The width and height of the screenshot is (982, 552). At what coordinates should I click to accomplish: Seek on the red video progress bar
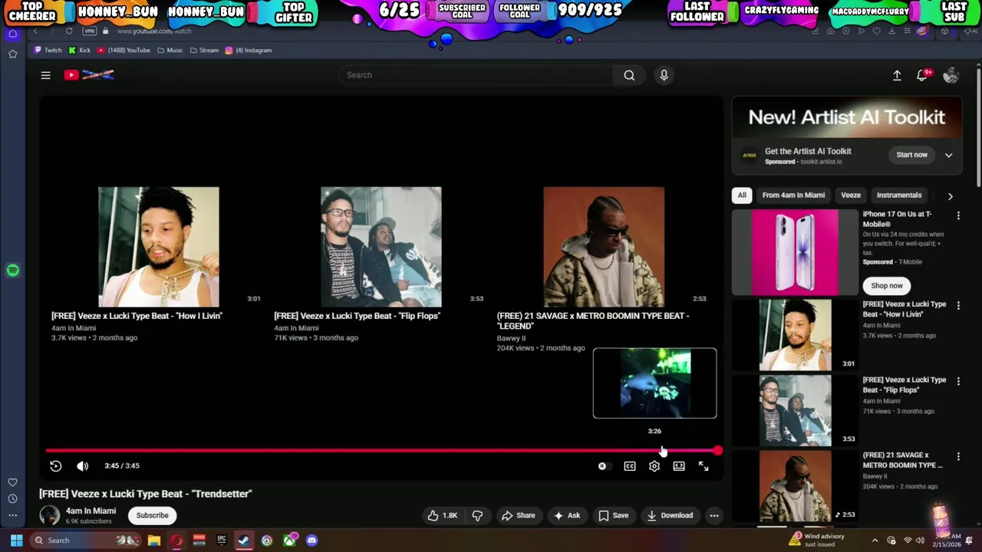click(x=383, y=451)
